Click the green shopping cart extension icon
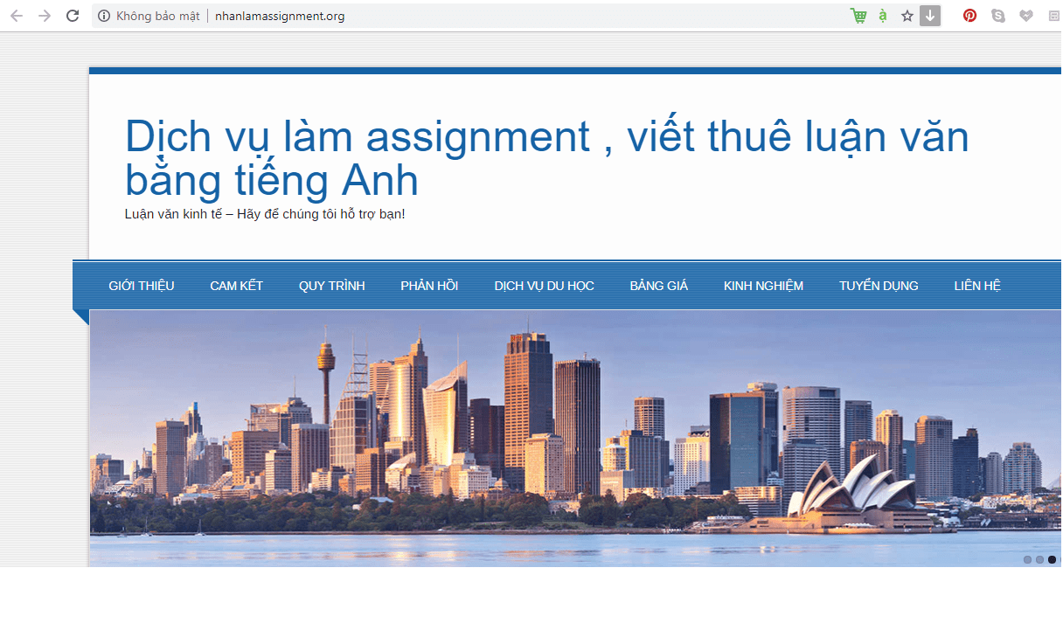1063x637 pixels. (x=858, y=16)
